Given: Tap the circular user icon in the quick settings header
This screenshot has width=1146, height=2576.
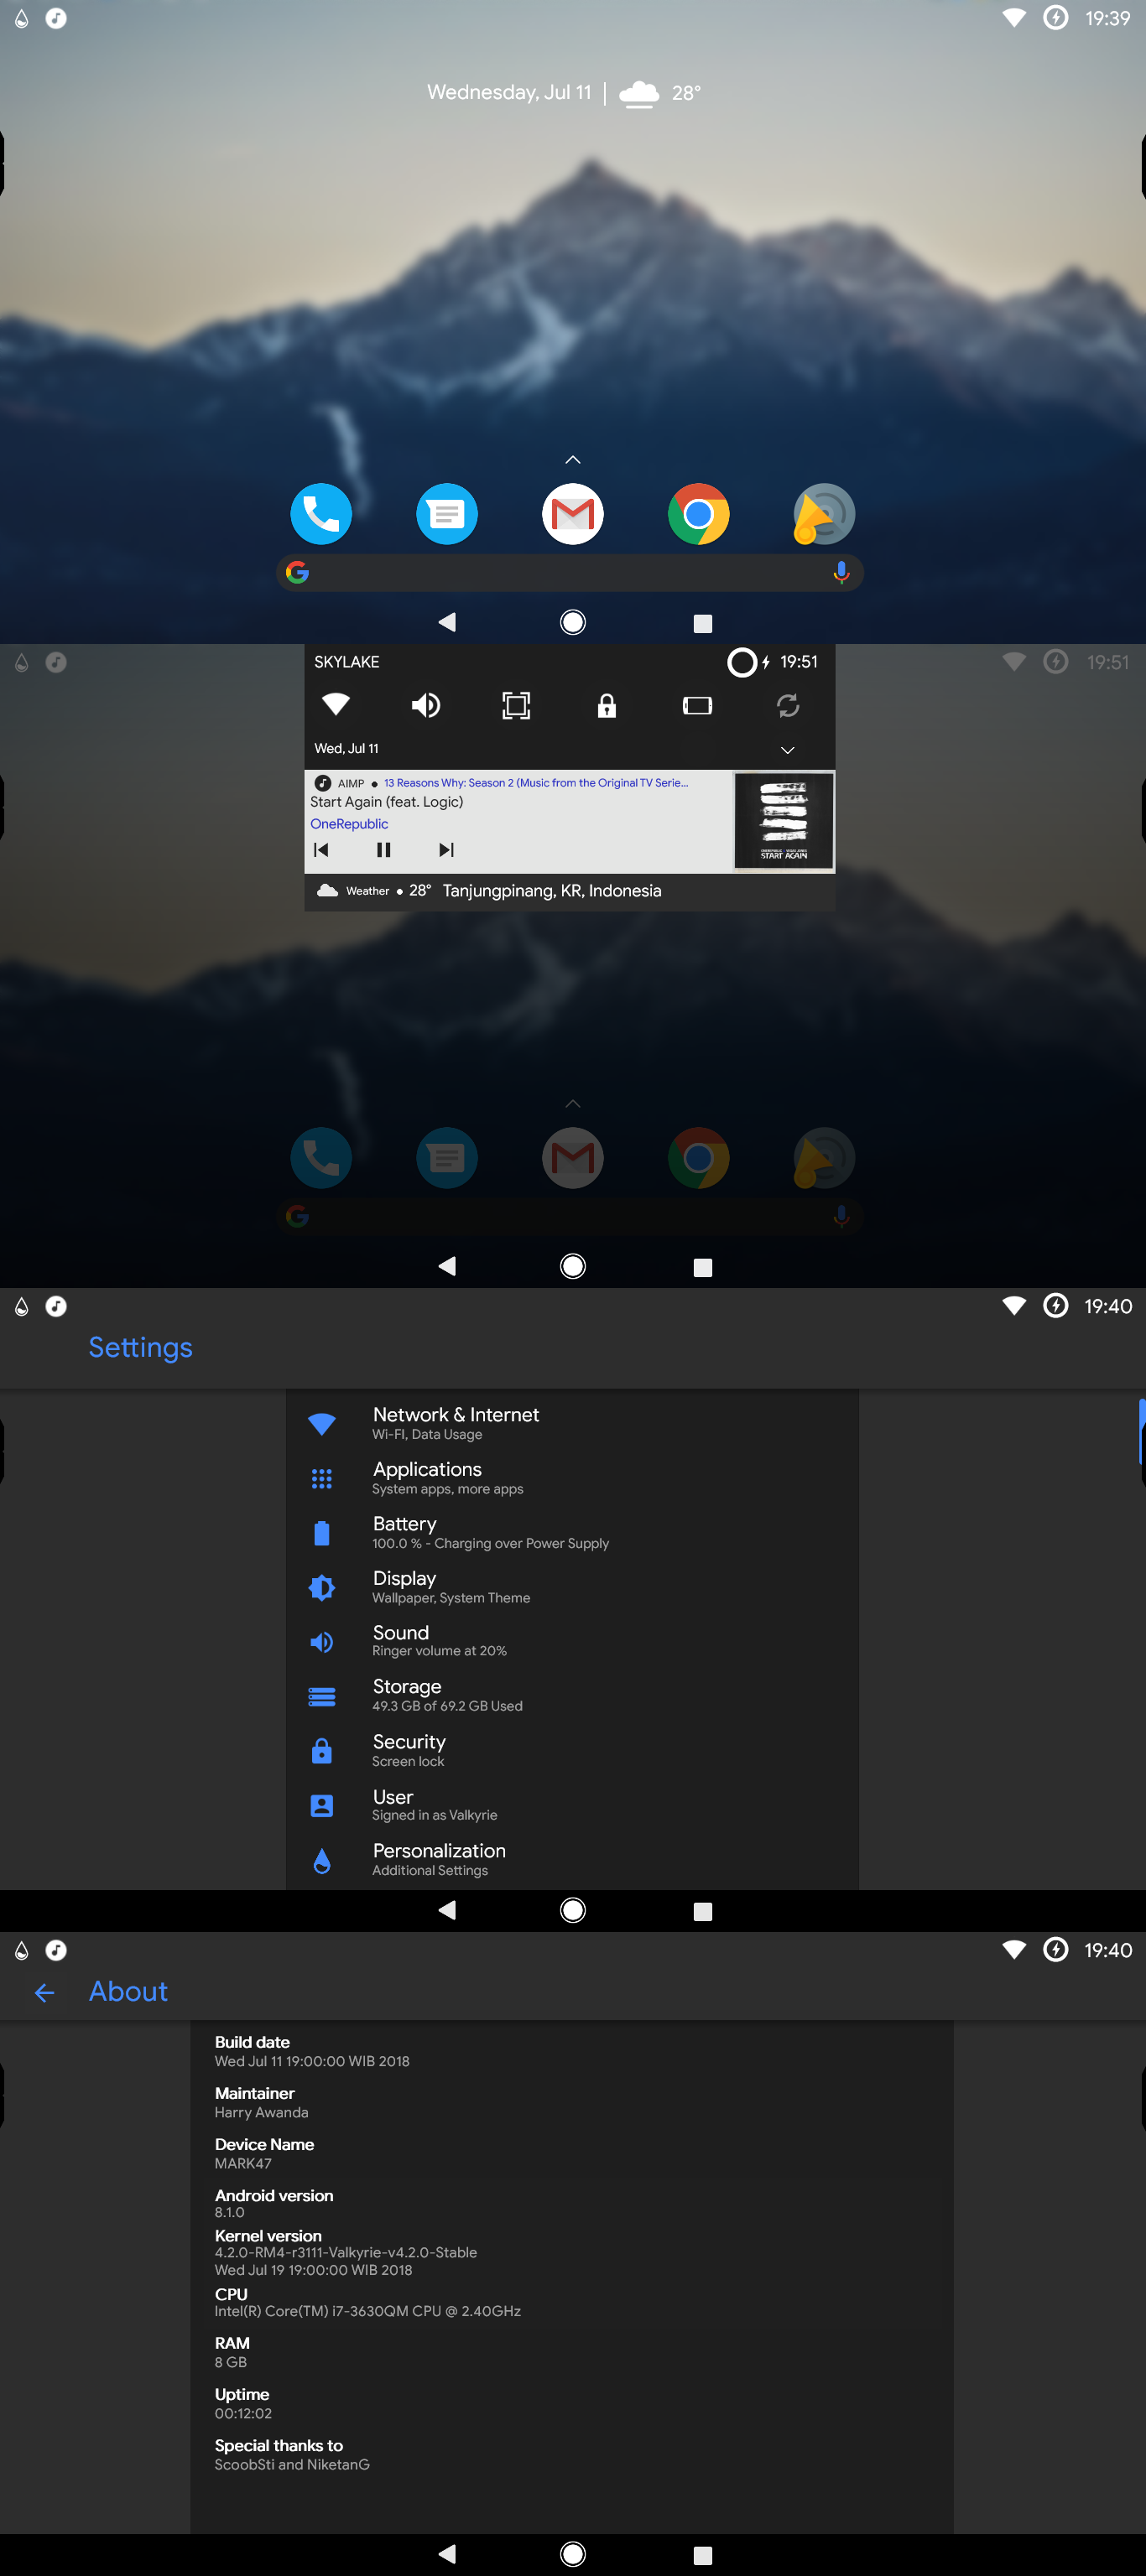Looking at the screenshot, I should 742,662.
